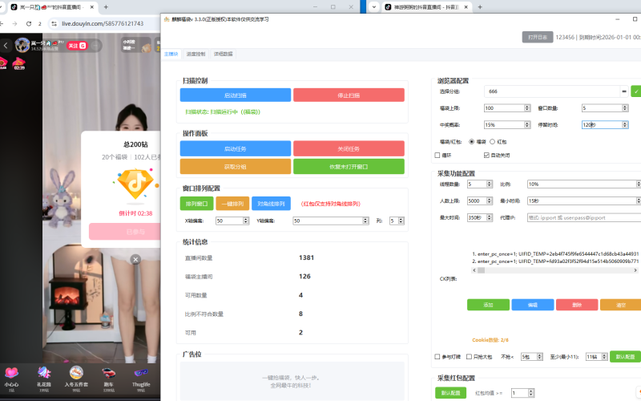641x401 pixels.
Task: Switch to the 详细数据 tab
Action: (224, 54)
